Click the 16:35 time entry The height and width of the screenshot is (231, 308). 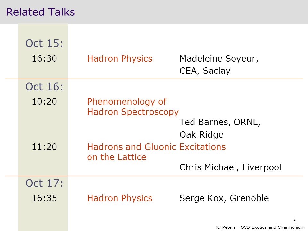coord(44,198)
